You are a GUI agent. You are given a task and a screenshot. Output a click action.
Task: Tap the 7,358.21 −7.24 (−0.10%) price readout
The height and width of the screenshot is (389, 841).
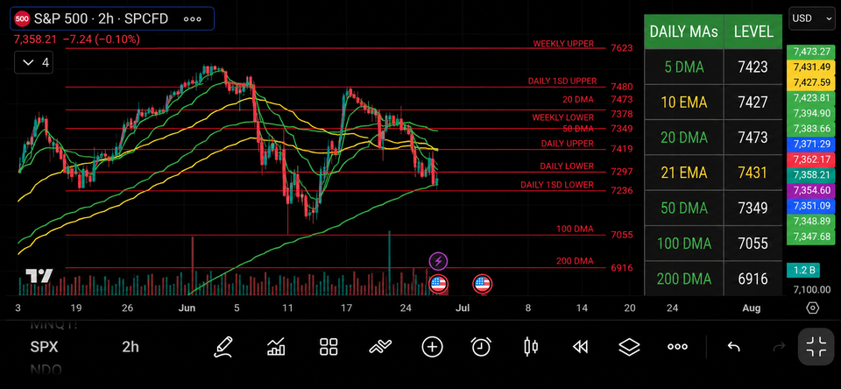[x=77, y=39]
